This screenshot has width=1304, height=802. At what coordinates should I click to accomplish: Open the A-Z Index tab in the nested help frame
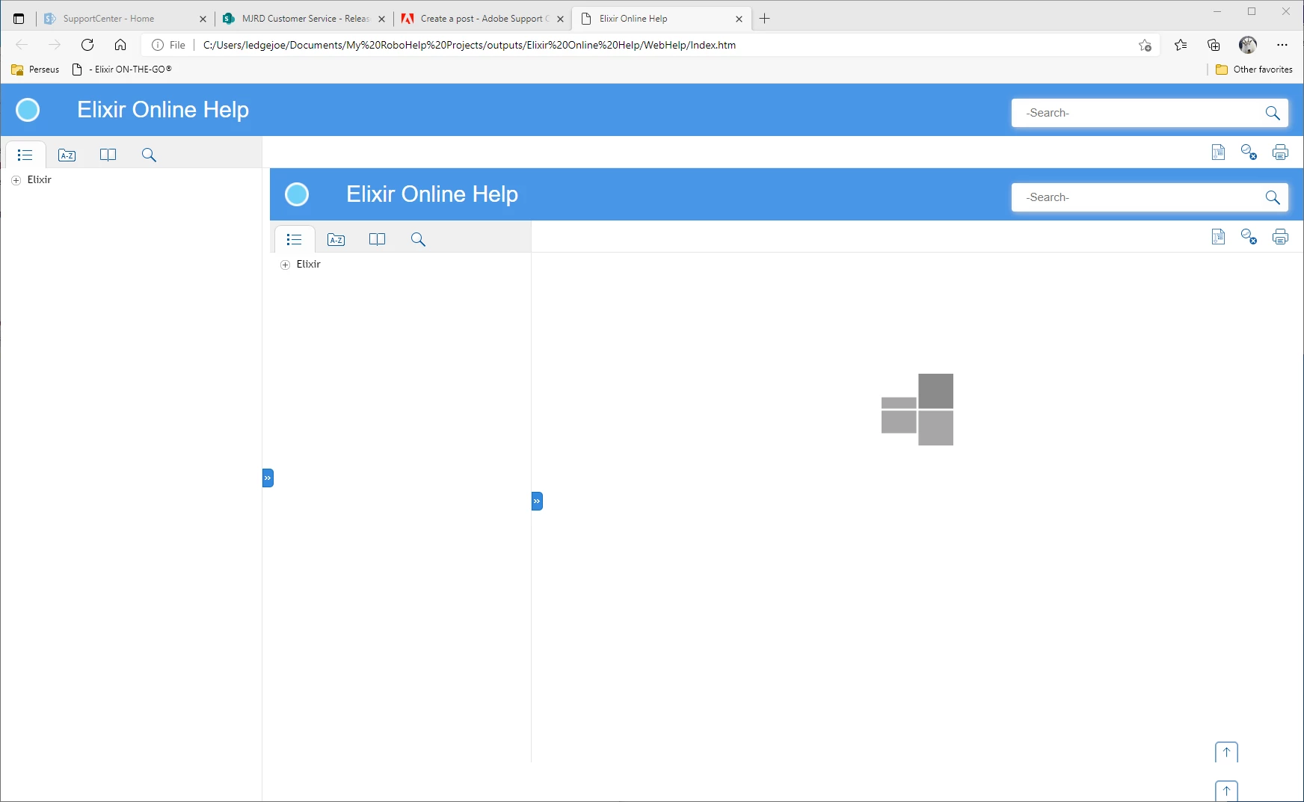pos(336,239)
